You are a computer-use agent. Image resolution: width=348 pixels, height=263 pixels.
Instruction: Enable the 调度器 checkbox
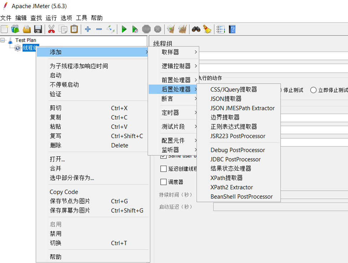pyautogui.click(x=163, y=182)
